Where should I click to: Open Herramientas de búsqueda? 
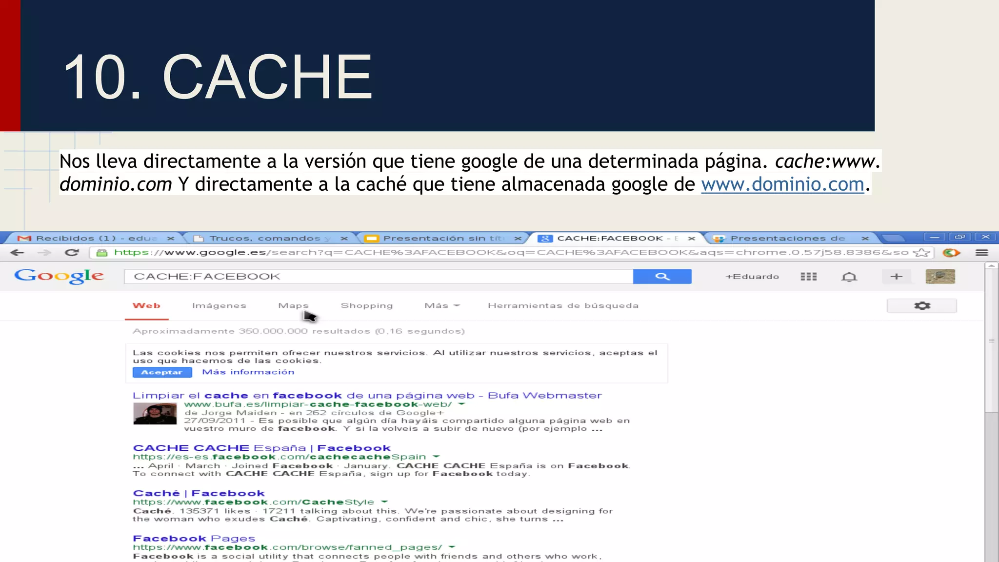pyautogui.click(x=563, y=306)
